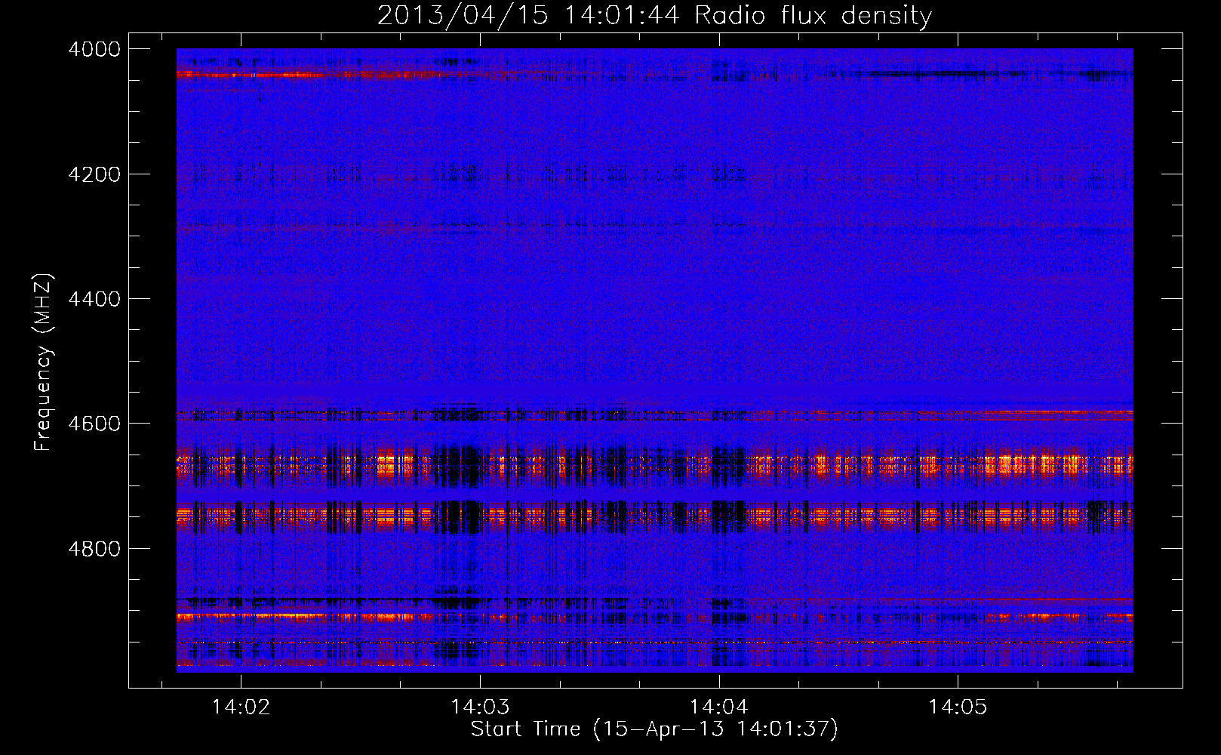Select the 4000 frequency tick label
The height and width of the screenshot is (755, 1221).
94,49
